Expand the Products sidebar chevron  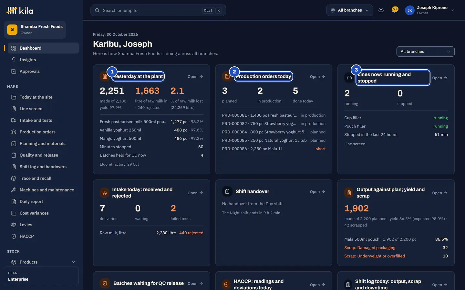pos(73,262)
